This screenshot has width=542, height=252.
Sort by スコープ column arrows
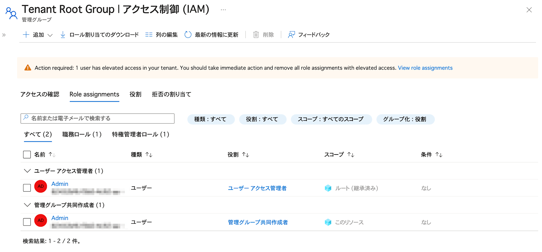coord(351,154)
